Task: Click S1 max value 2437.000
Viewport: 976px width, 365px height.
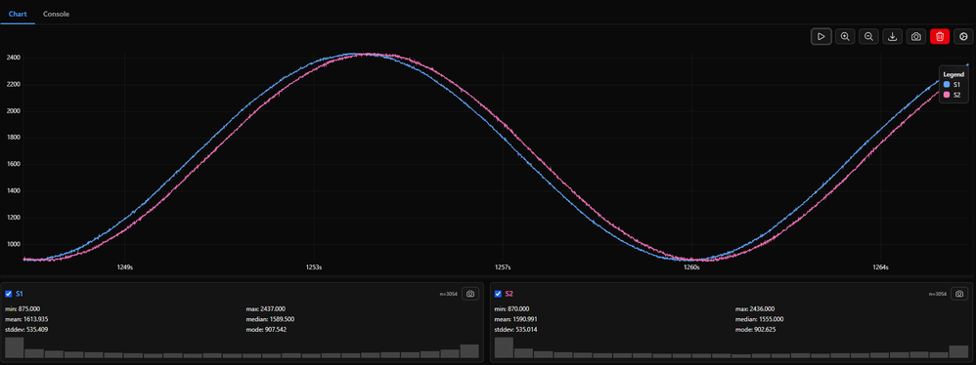Action: 273,308
